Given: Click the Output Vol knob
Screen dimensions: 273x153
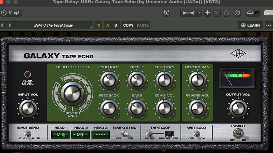Looking at the screenshot, I should click(238, 108).
